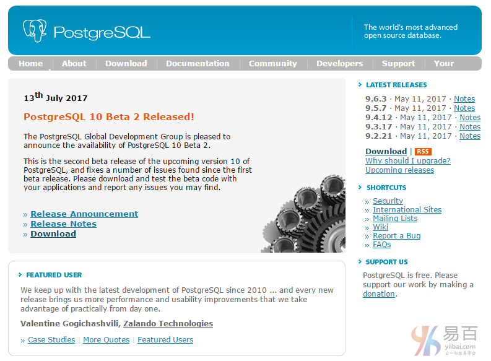This screenshot has width=491, height=361.
Task: Click the Your navigation item
Action: point(444,64)
